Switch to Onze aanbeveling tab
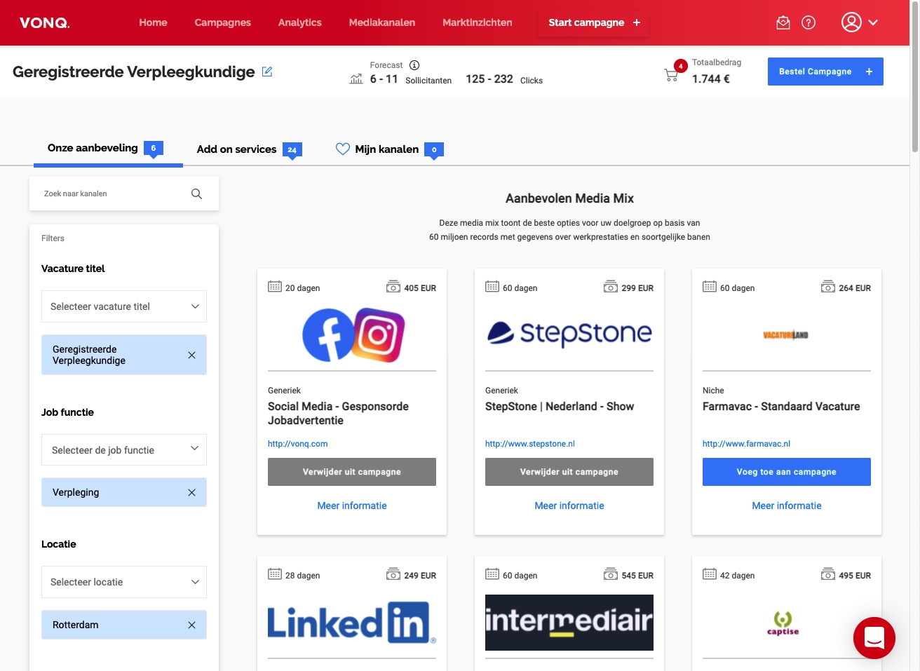 [x=108, y=149]
